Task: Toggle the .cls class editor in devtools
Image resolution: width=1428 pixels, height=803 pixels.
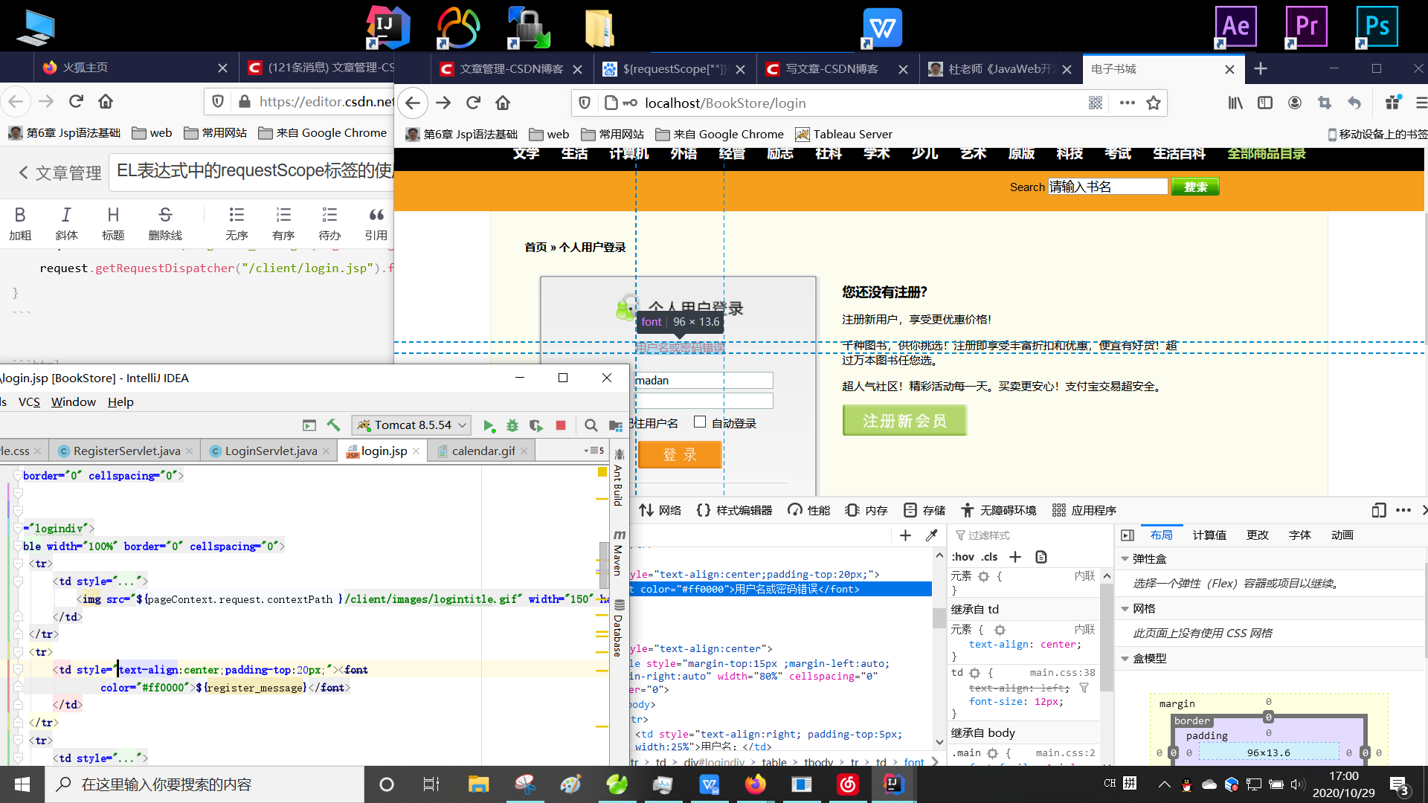Action: tap(989, 556)
